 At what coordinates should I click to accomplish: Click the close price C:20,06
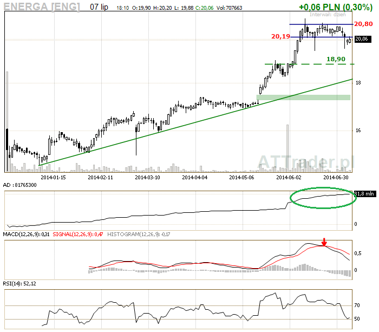(205, 8)
